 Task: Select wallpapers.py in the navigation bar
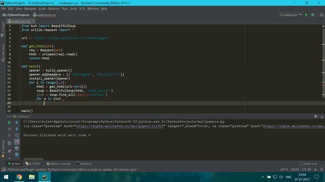(x=44, y=15)
